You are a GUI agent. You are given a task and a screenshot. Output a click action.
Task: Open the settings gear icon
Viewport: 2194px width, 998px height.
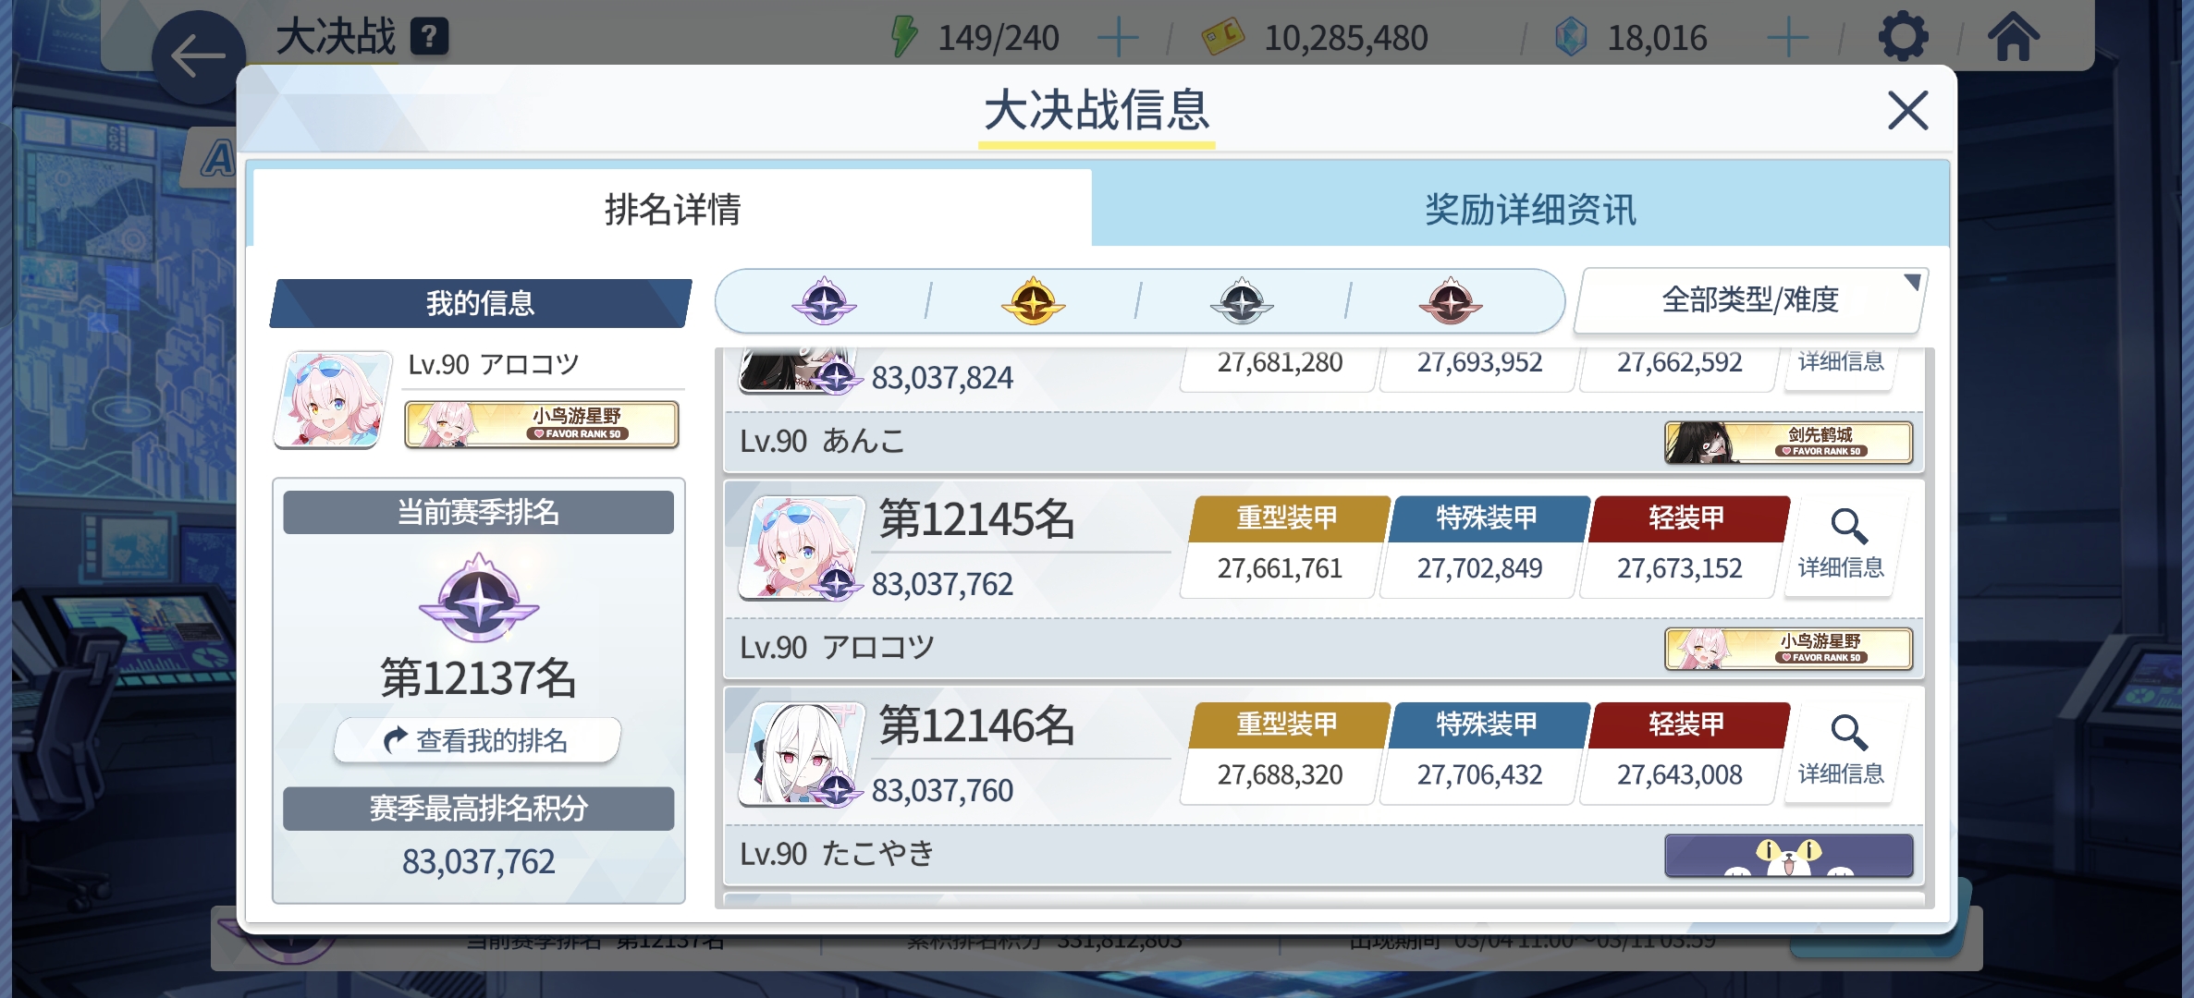pos(1903,37)
